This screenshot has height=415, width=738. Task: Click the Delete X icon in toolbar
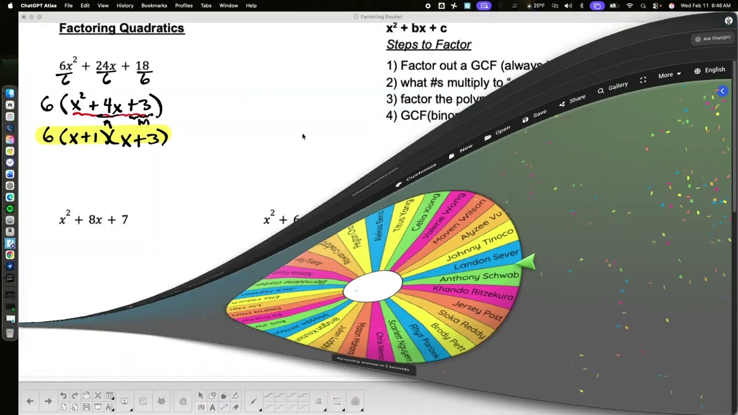click(x=98, y=395)
